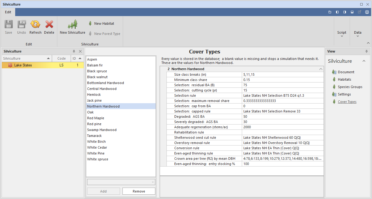Pin the Silviculture panel
Viewport: 372px width, 199px height.
pos(74,51)
